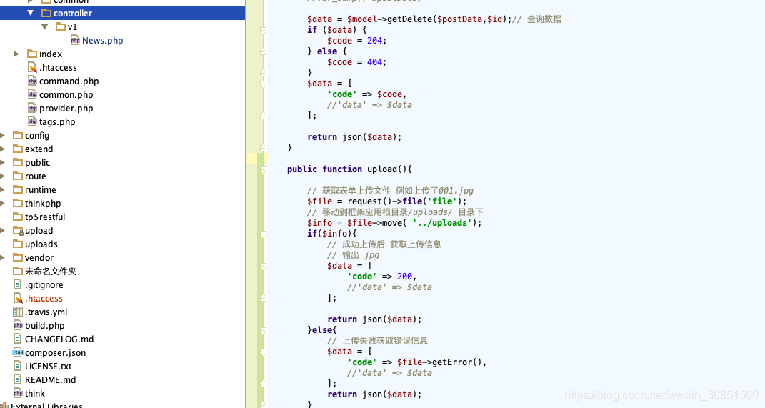Image resolution: width=765 pixels, height=408 pixels.
Task: Expand the index folder arrow
Action: [16, 54]
